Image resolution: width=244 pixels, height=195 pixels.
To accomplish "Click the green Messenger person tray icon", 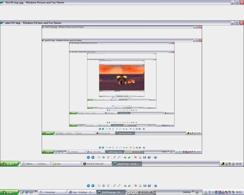I will click(206, 192).
